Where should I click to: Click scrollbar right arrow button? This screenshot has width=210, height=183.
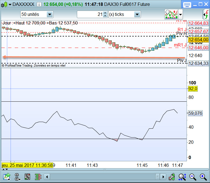click(163, 177)
